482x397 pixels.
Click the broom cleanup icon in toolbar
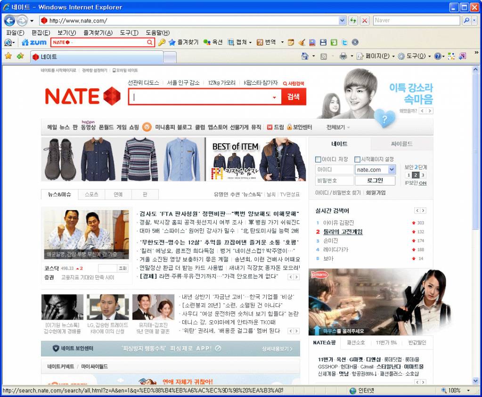pos(302,42)
